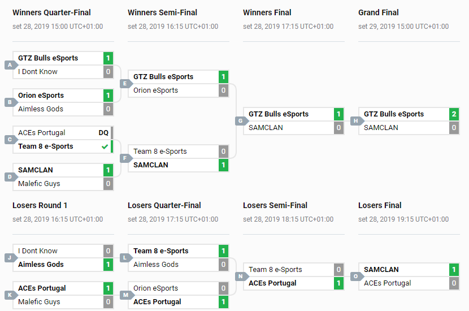
Task: Select SAMCLAN in the Winners Semi-Final
Action: pyautogui.click(x=151, y=165)
